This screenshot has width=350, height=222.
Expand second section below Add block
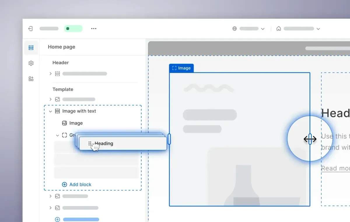coord(50,208)
